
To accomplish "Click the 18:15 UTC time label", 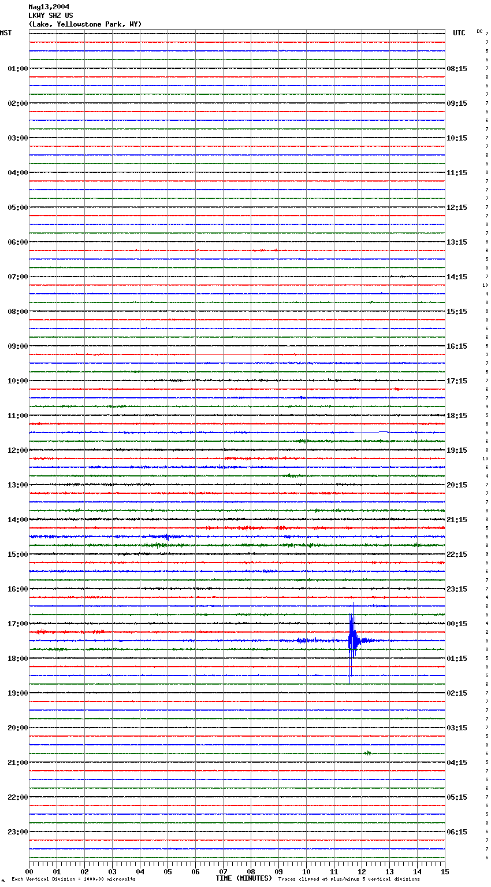I will [457, 416].
